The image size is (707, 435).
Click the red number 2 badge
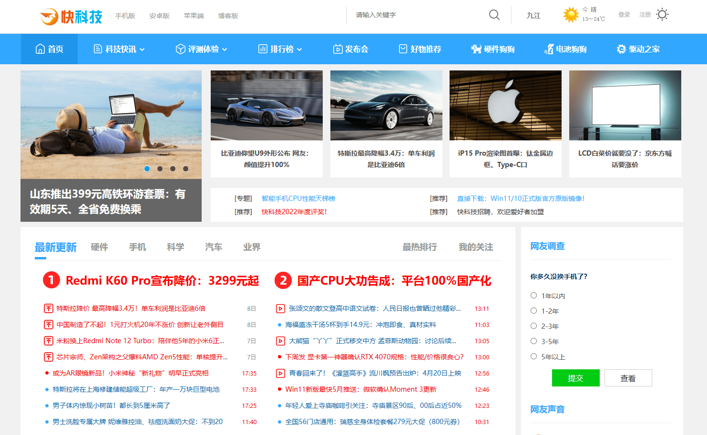pos(283,280)
